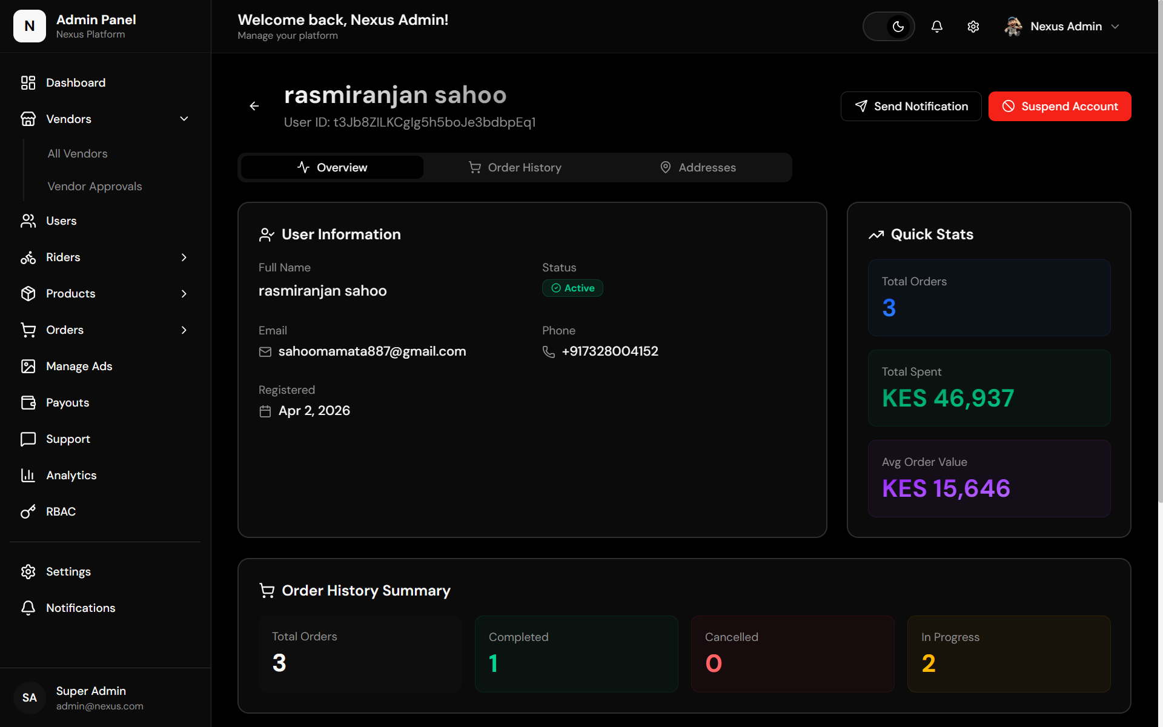Open the Manage Ads page link
1163x727 pixels.
[x=79, y=367]
